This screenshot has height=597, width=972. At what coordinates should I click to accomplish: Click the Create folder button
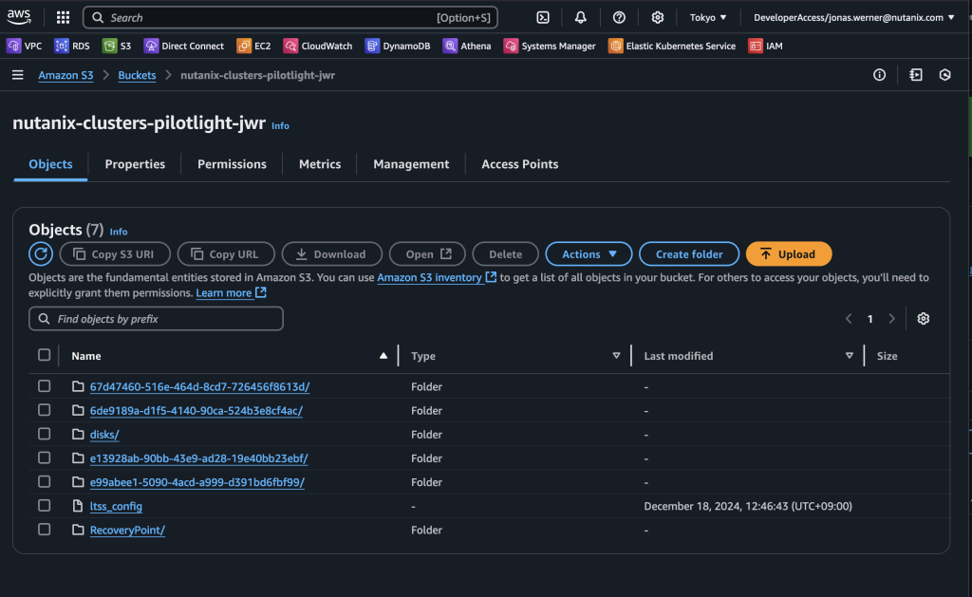coord(689,254)
